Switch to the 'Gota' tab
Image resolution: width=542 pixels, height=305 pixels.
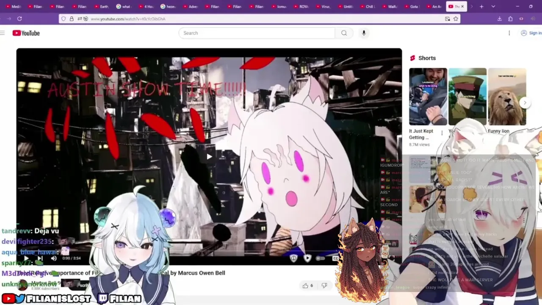(x=412, y=6)
